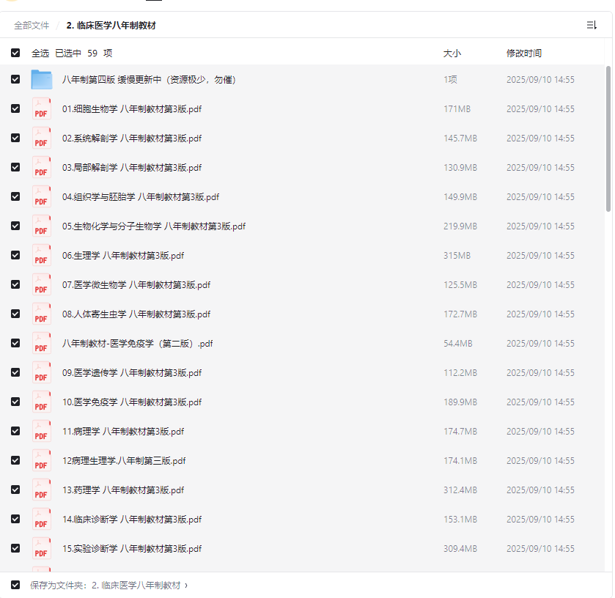Screen dimensions: 615x598
Task: Click PDF icon of 05.生物化学与分子生物学
Action: click(42, 226)
